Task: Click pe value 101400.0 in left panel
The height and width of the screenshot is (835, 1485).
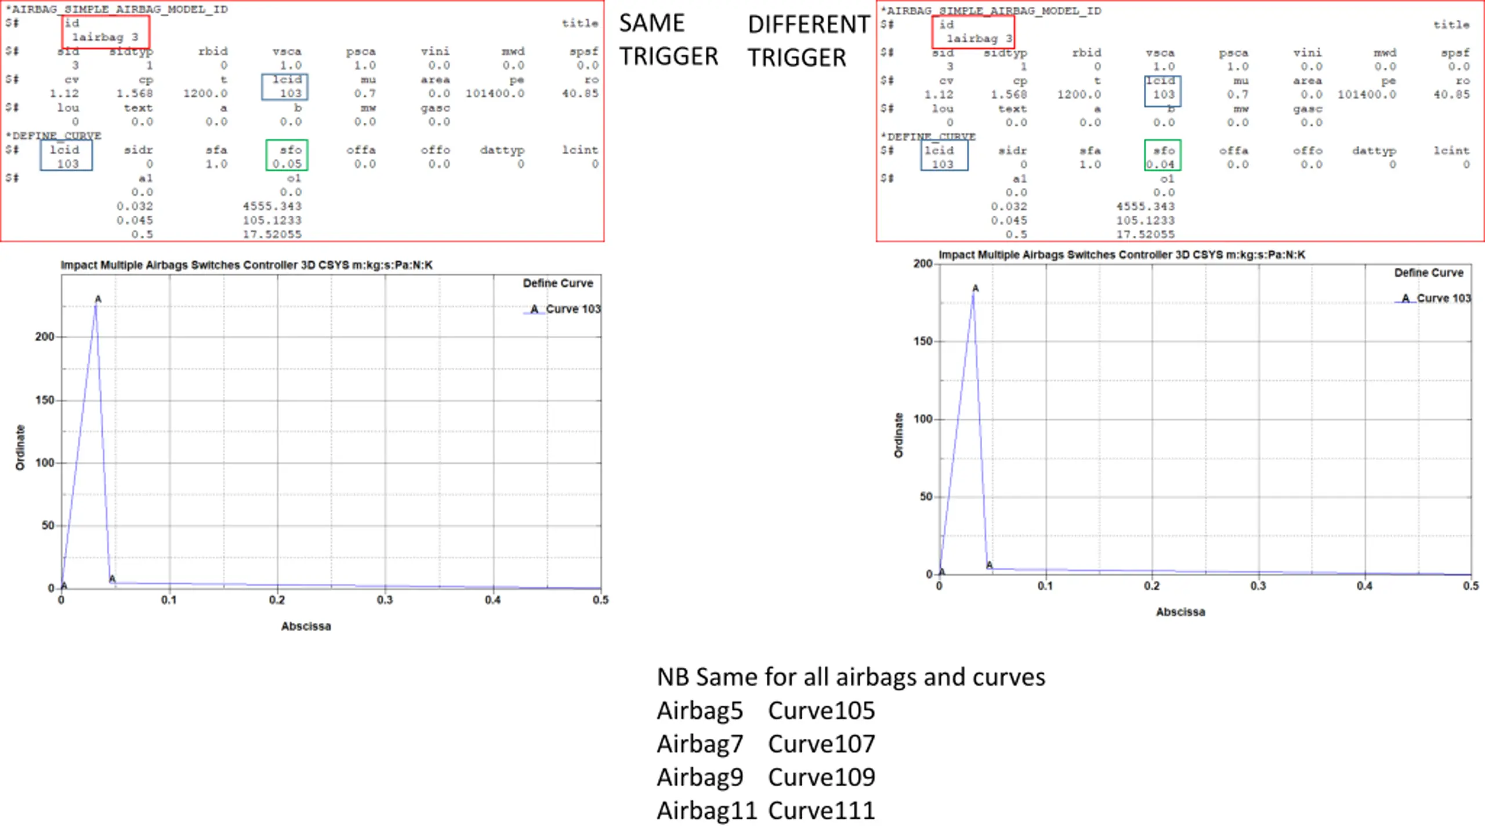Action: click(495, 93)
